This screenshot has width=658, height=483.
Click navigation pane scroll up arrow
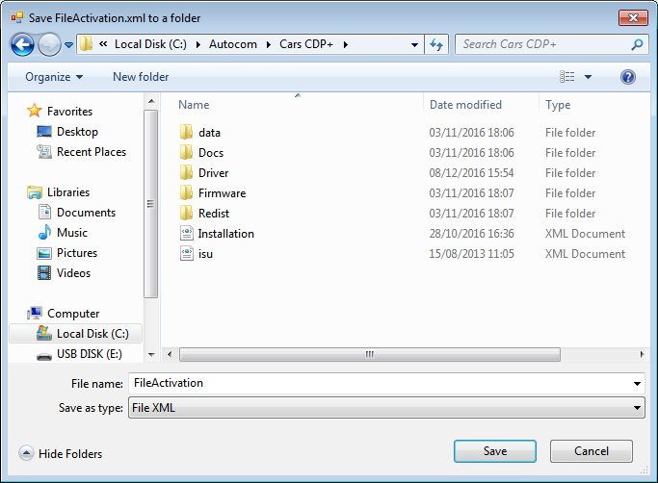(151, 101)
